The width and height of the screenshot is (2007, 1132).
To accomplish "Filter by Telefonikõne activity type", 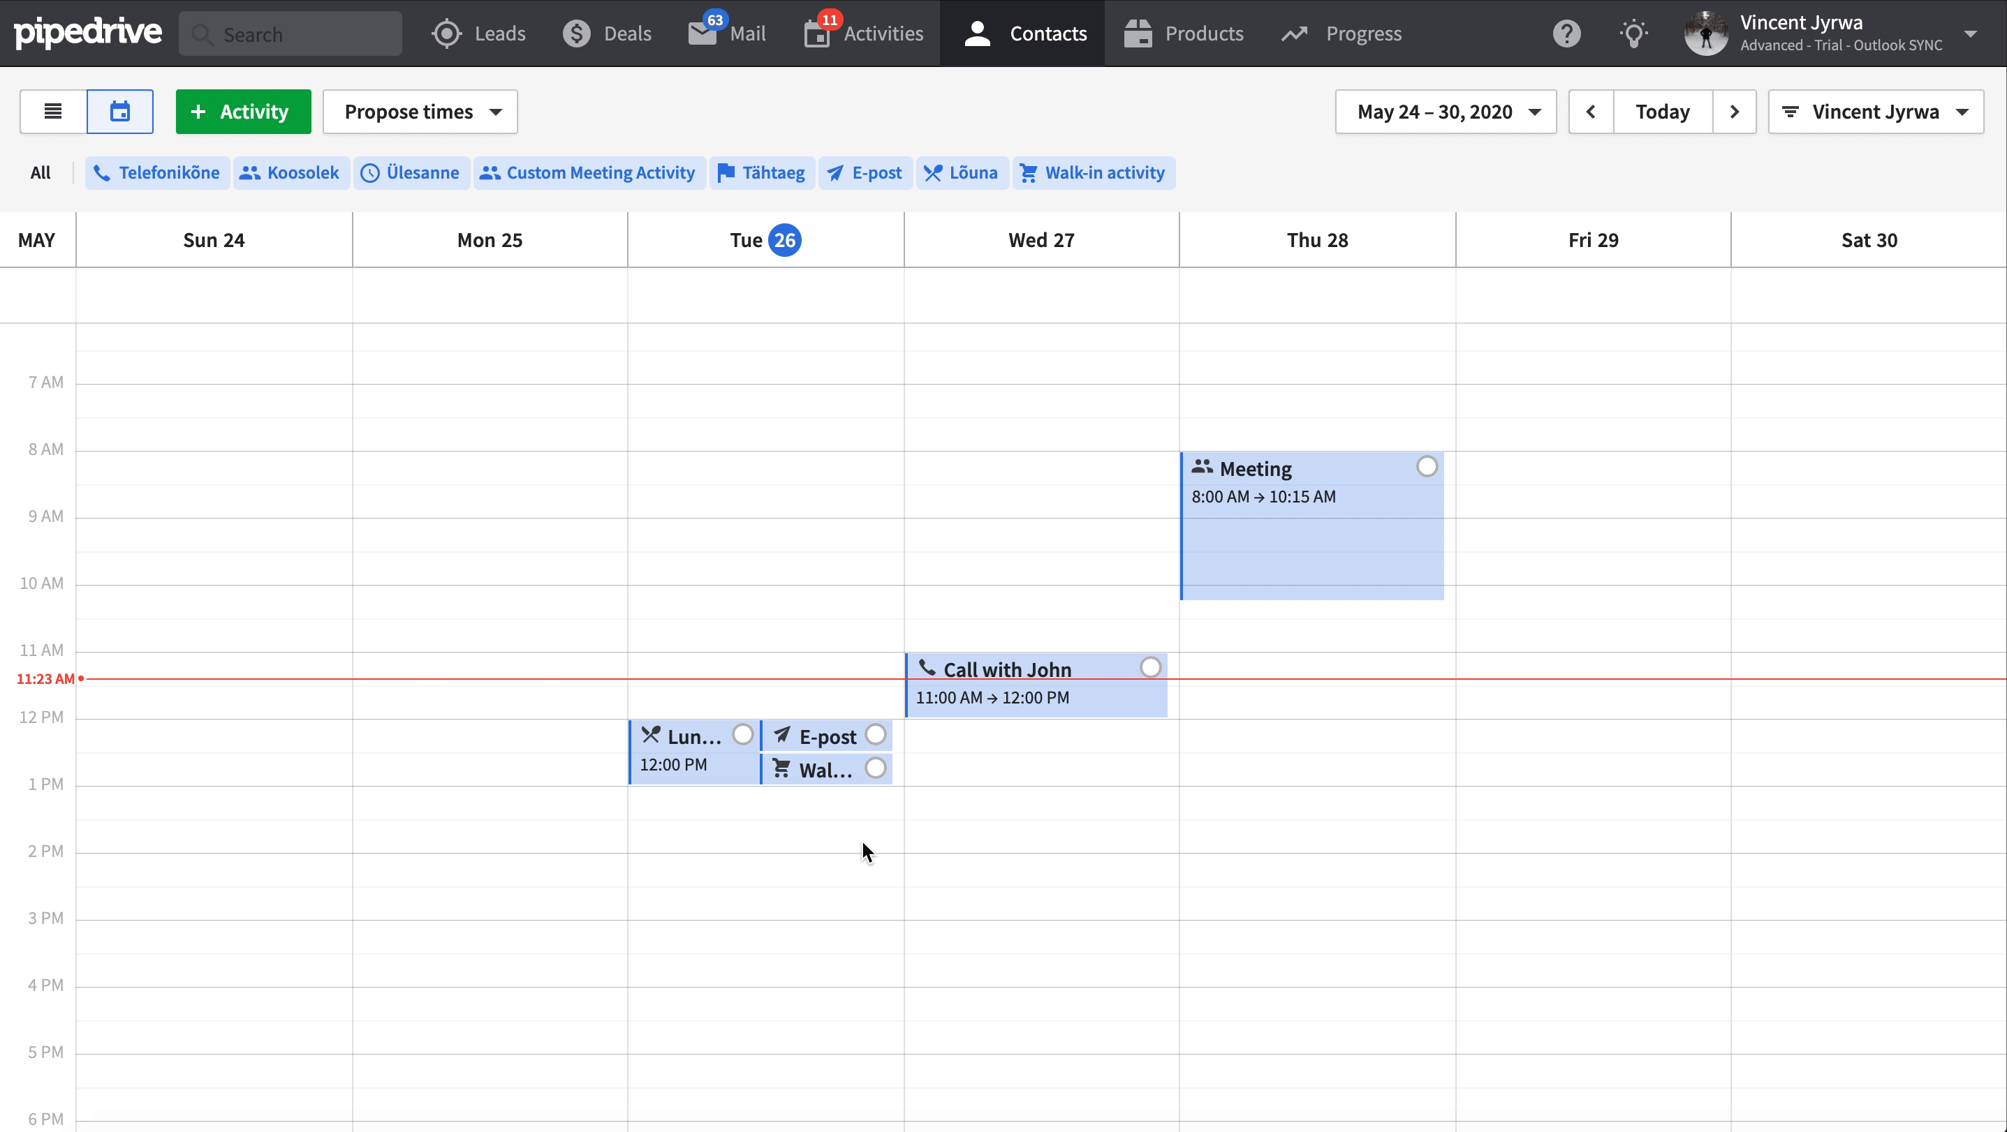I will pyautogui.click(x=157, y=173).
